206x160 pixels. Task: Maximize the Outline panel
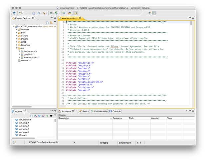click(x=55, y=111)
